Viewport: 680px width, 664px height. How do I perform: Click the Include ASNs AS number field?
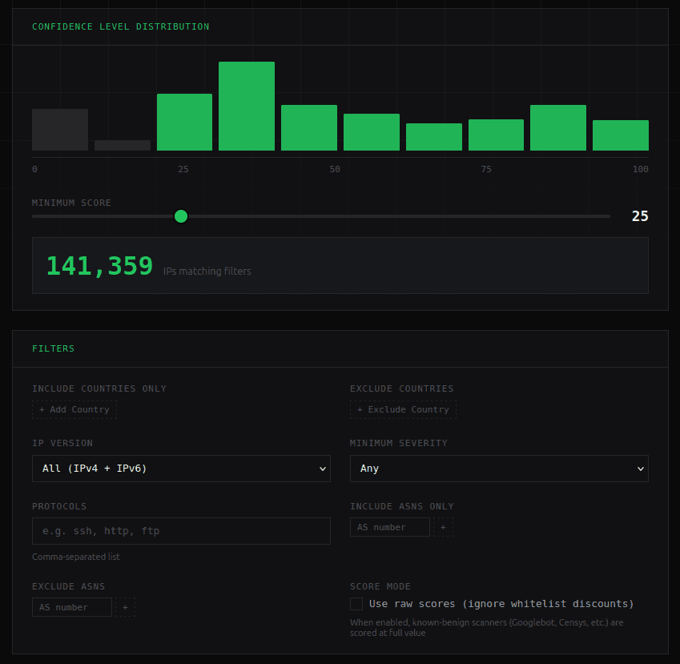(390, 527)
